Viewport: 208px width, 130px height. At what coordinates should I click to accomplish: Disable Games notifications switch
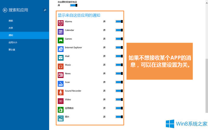[119, 39]
